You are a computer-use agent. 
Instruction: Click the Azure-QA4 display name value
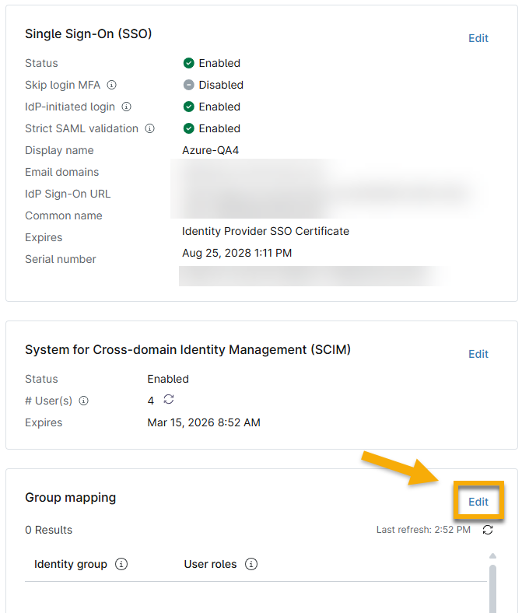point(210,150)
